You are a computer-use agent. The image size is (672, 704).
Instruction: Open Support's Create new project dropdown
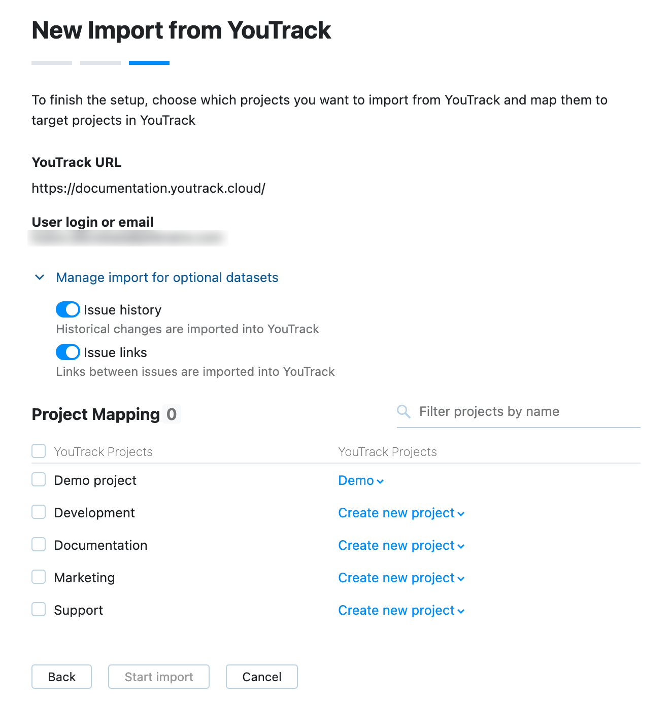click(x=401, y=610)
